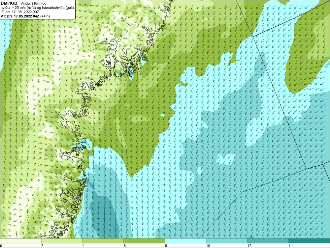Viewport: 330px width, 248px height.
Task: Click the 4–6 m/s green legend swatch
Action: pyautogui.click(x=103, y=241)
